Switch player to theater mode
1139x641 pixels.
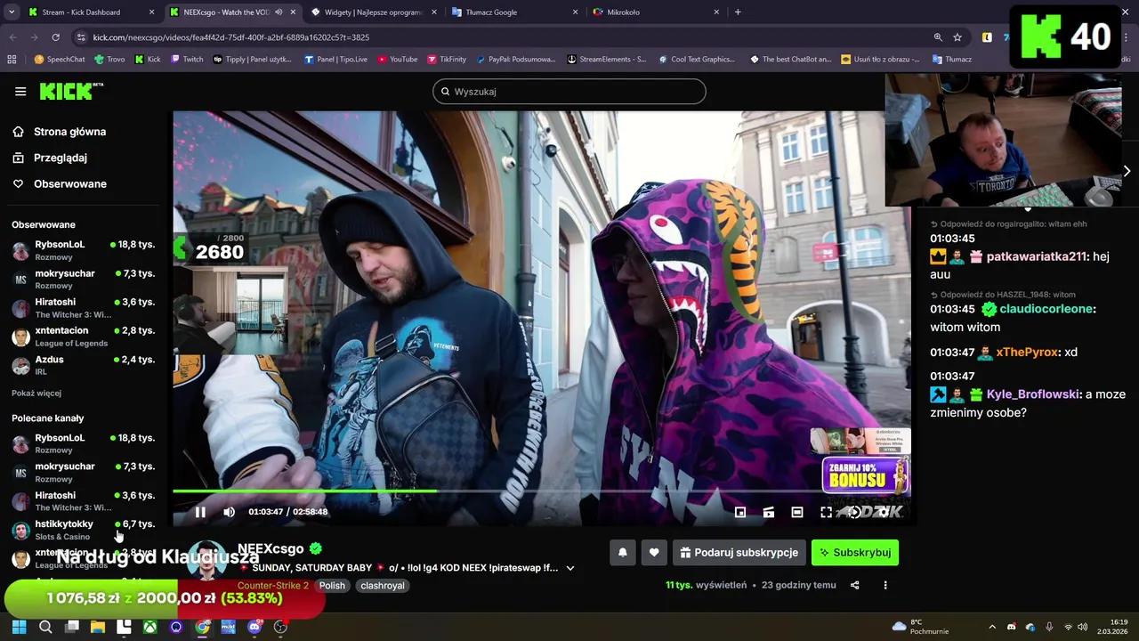(x=797, y=512)
